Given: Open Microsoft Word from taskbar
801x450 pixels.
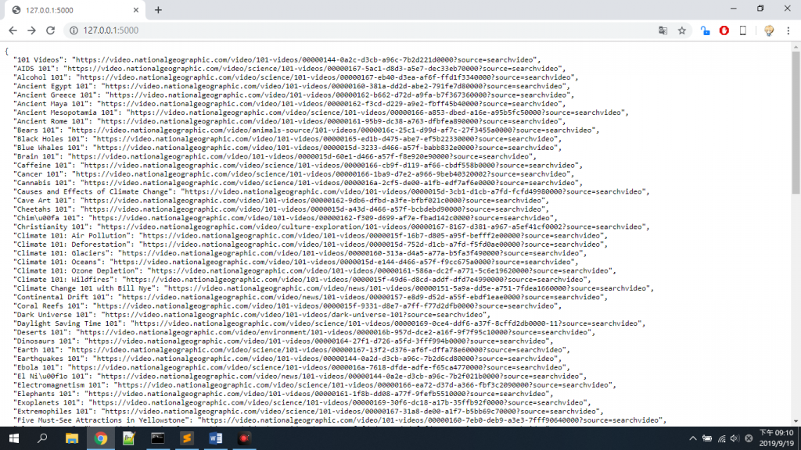Looking at the screenshot, I should click(216, 438).
